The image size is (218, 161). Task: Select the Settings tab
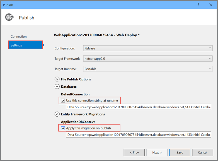(25, 45)
